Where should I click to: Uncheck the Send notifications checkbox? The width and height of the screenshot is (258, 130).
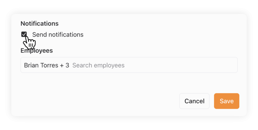[x=24, y=35]
